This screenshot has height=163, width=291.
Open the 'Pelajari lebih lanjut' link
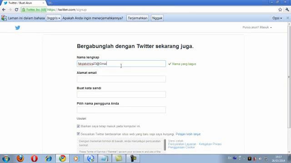click(x=188, y=134)
